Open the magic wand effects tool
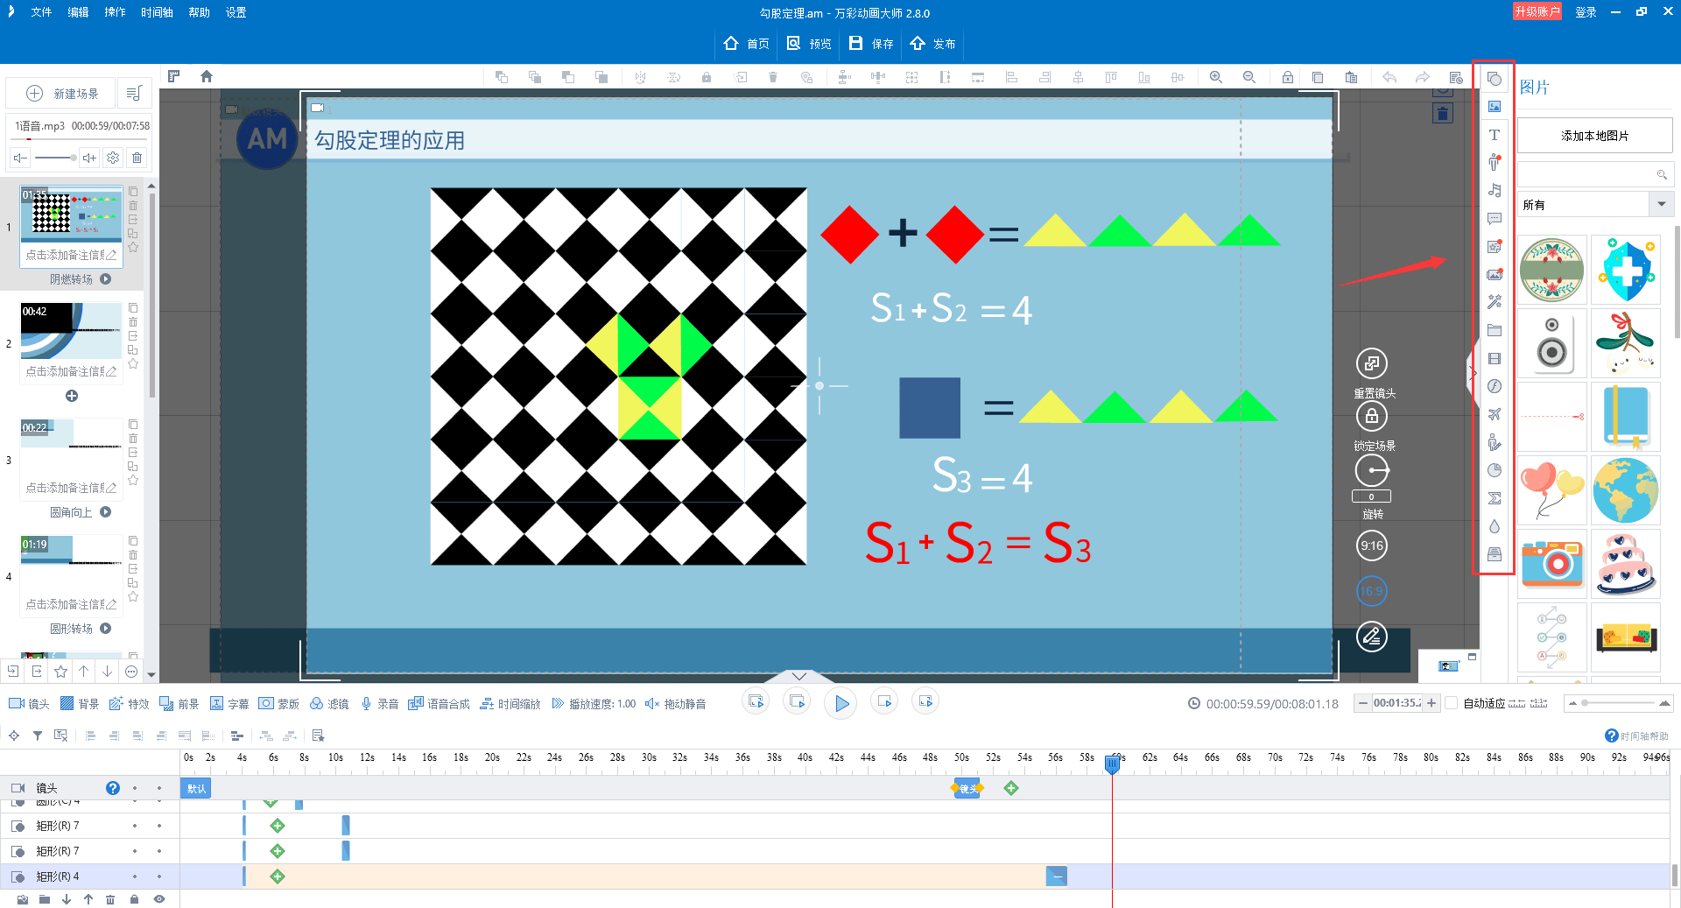Screen dimensions: 1681x908 tap(1495, 302)
